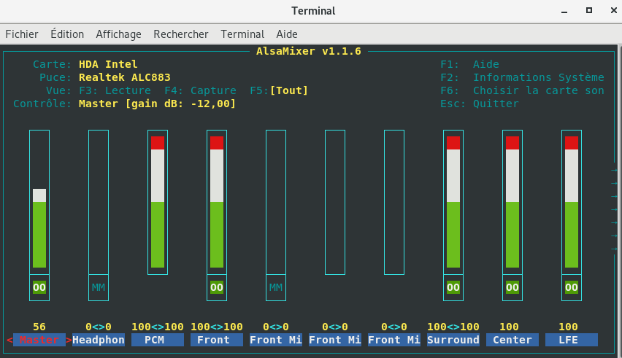The width and height of the screenshot is (622, 358).
Task: Select the Headphon channel label
Action: point(99,340)
